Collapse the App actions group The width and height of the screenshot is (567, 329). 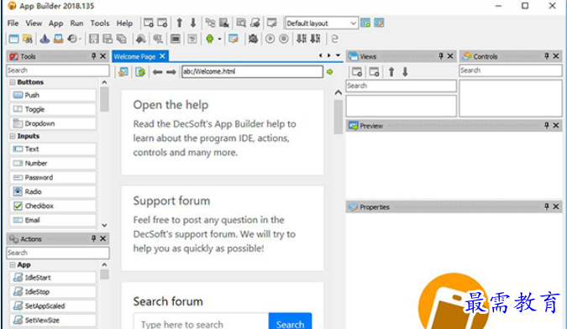13,264
